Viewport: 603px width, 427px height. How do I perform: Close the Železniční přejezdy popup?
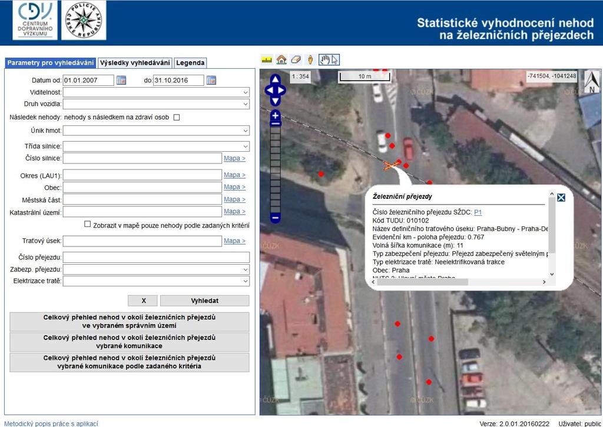click(x=561, y=198)
